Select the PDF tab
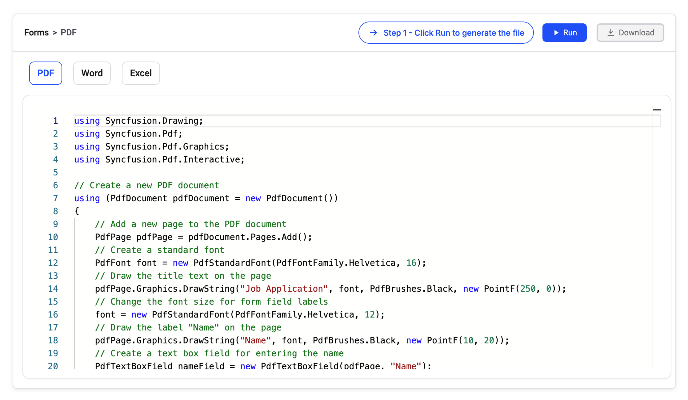Screen dimensions: 688x400 [46, 73]
